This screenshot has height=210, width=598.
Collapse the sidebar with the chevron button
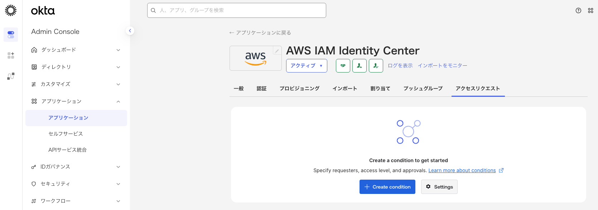130,31
